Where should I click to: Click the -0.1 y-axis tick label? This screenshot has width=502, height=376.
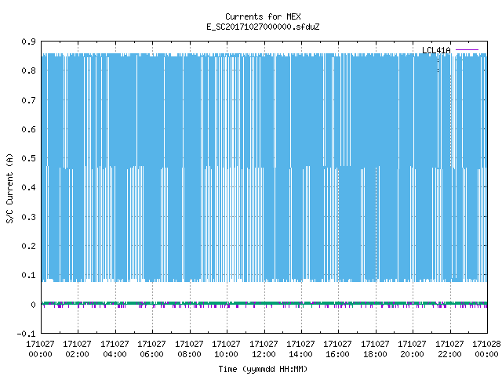(x=26, y=334)
